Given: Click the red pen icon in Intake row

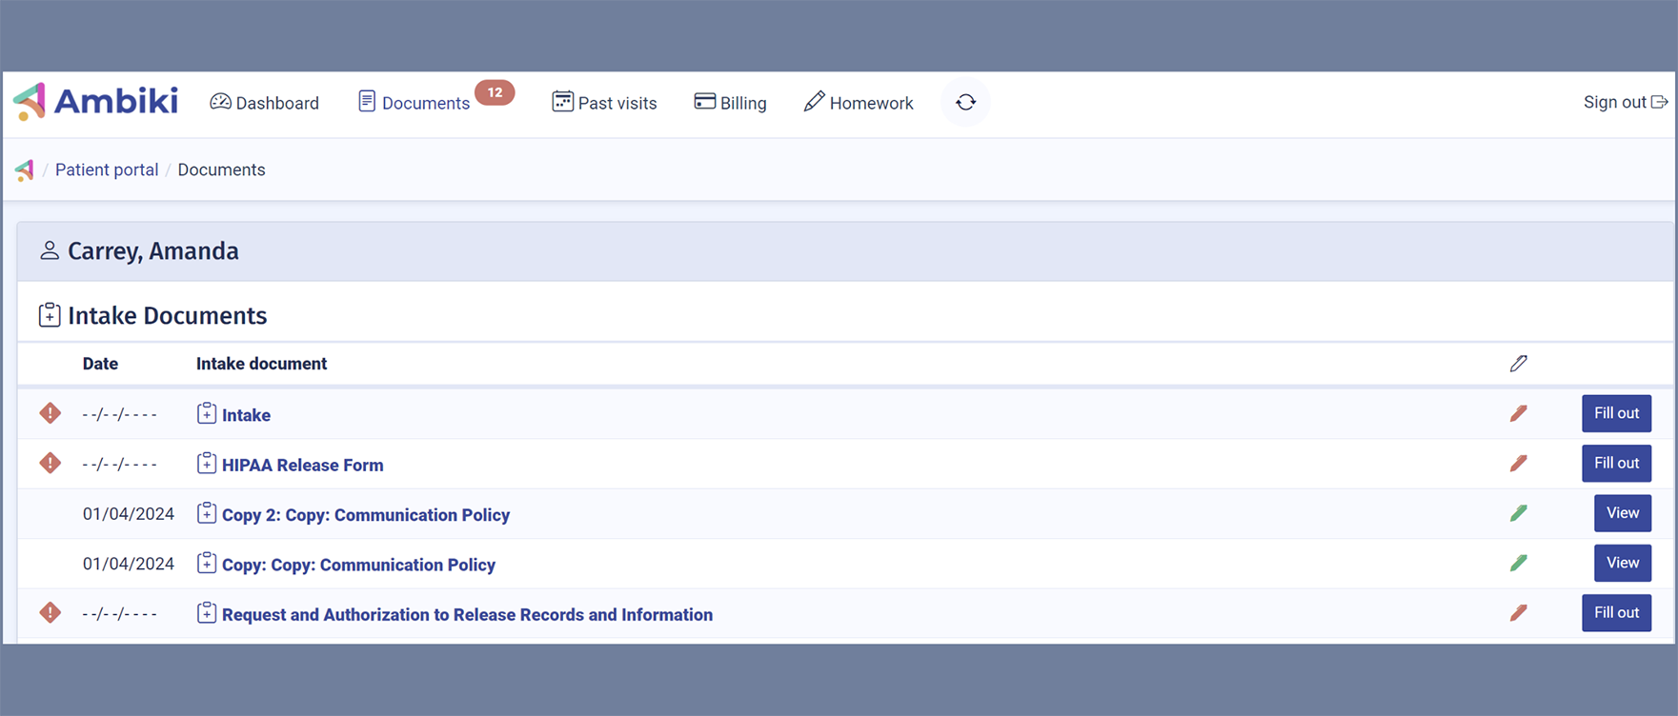Looking at the screenshot, I should pyautogui.click(x=1518, y=413).
